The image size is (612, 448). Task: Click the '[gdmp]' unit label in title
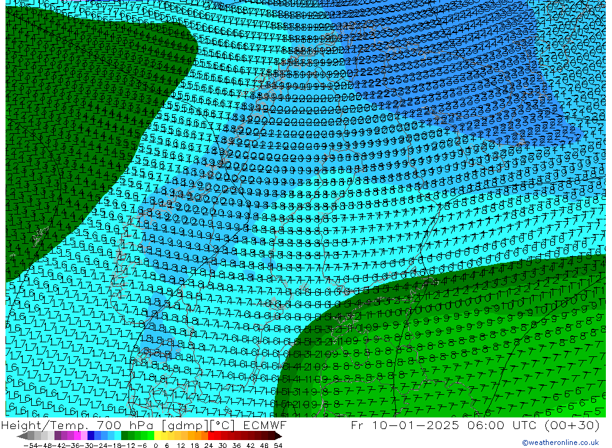click(185, 425)
